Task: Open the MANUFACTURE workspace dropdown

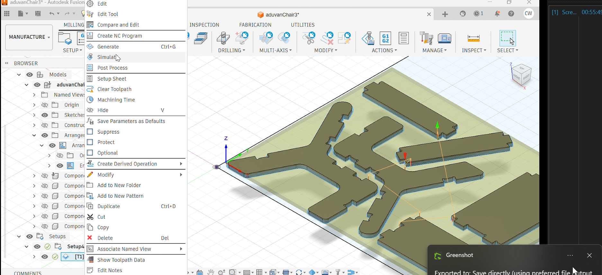Action: [x=29, y=37]
